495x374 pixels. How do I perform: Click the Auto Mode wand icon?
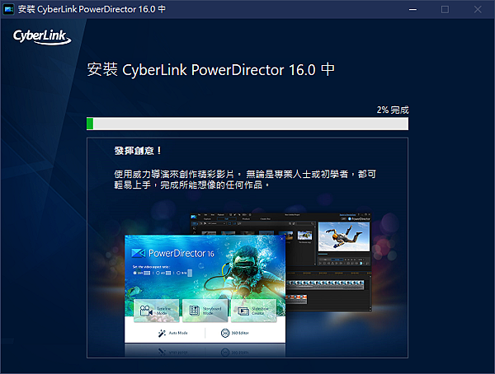162,333
